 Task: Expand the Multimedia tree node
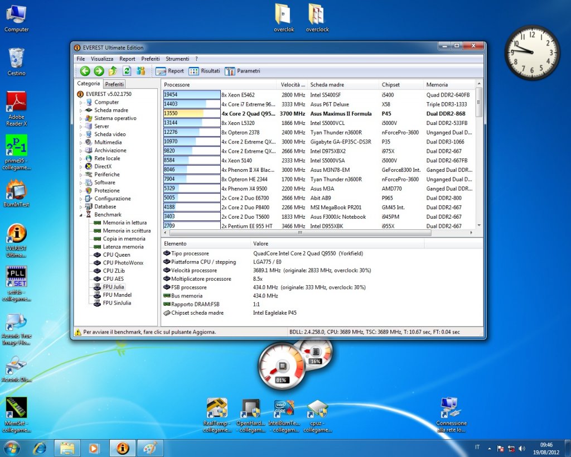click(81, 142)
